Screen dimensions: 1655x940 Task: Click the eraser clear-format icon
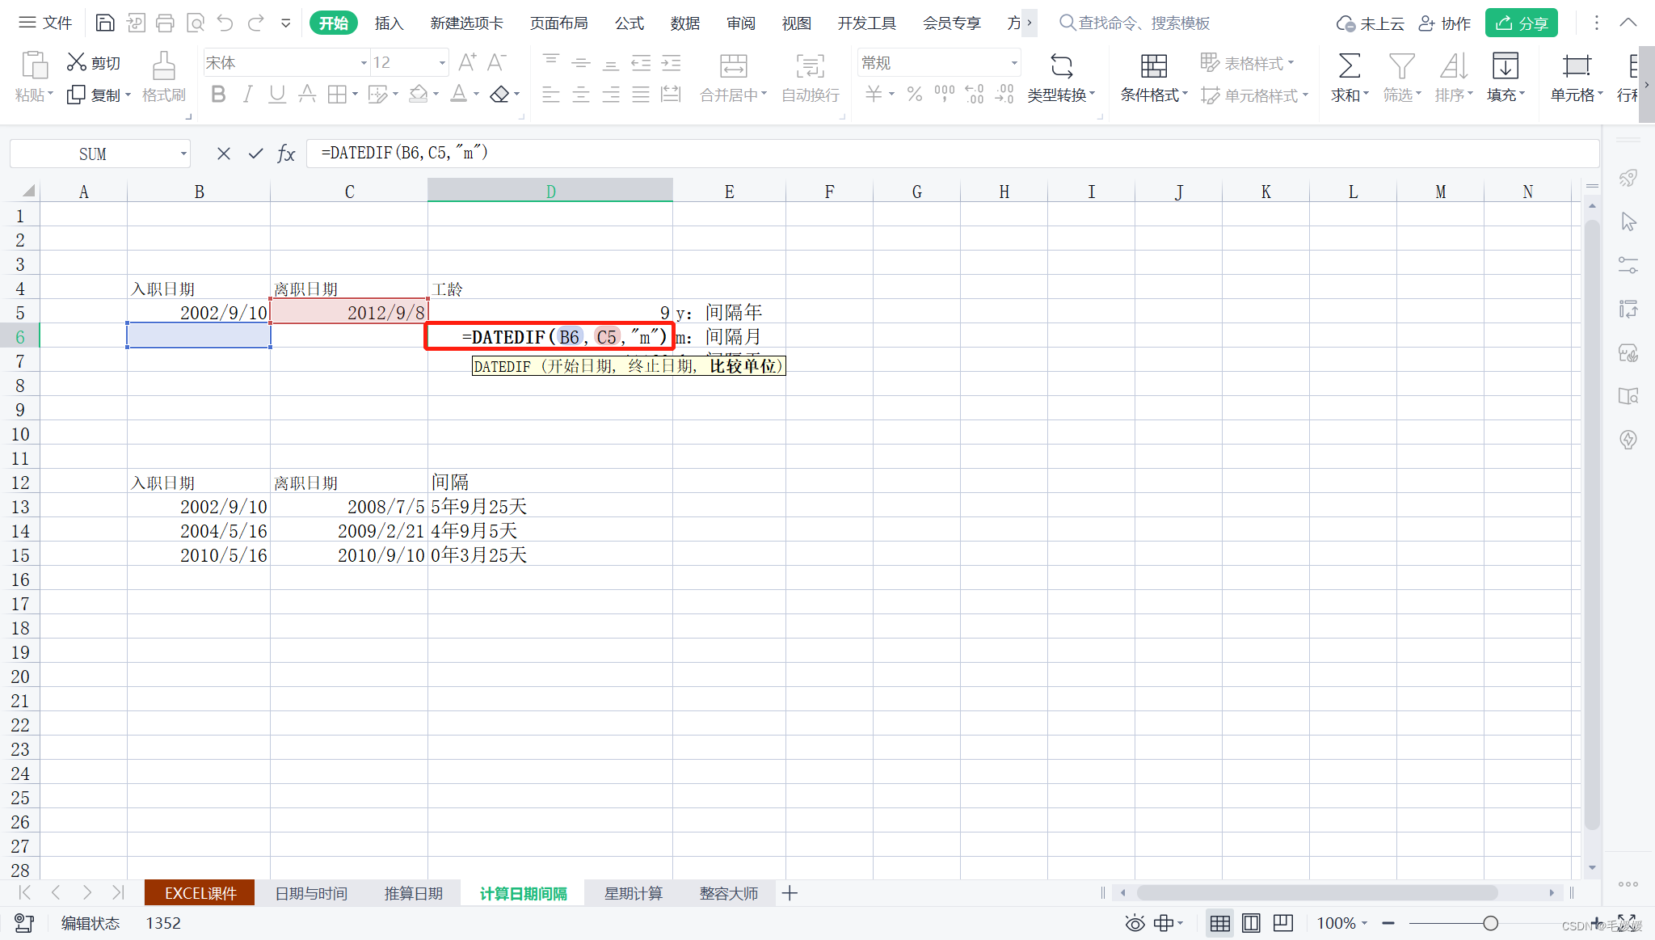[499, 95]
